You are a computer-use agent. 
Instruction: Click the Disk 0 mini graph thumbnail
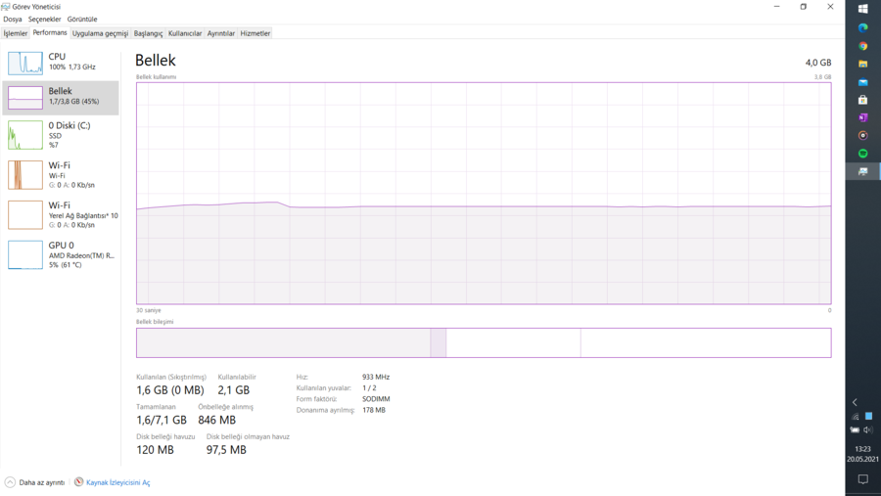point(25,135)
